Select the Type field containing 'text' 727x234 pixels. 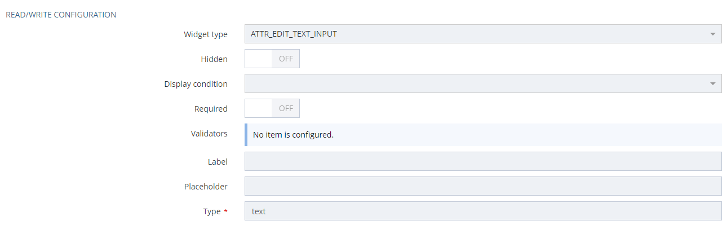click(x=483, y=211)
